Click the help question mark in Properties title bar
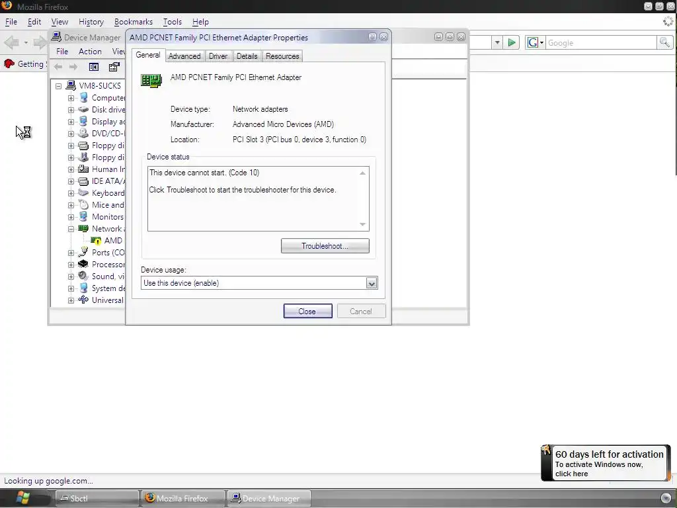The image size is (677, 508). pyautogui.click(x=372, y=37)
